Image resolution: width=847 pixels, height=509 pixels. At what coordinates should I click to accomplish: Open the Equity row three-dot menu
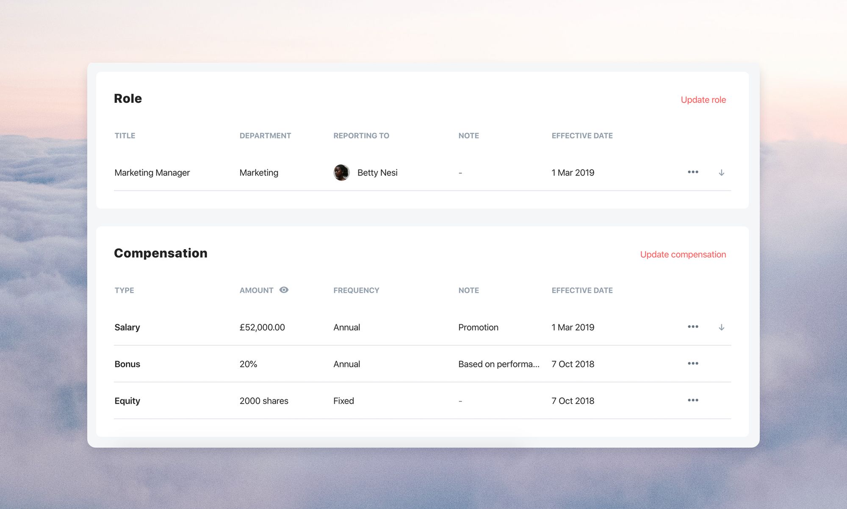coord(693,400)
